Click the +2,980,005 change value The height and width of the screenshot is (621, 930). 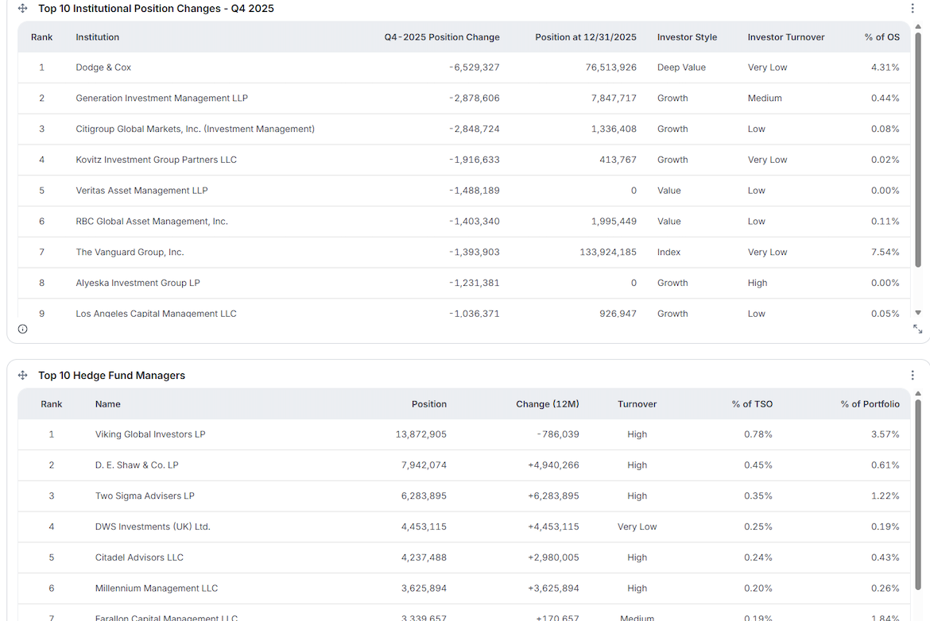(x=553, y=557)
